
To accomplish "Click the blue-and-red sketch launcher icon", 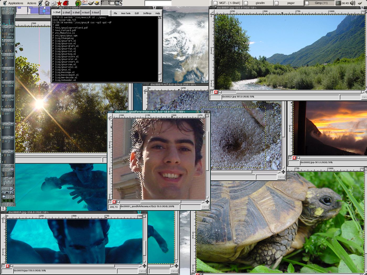I will 84,3.
